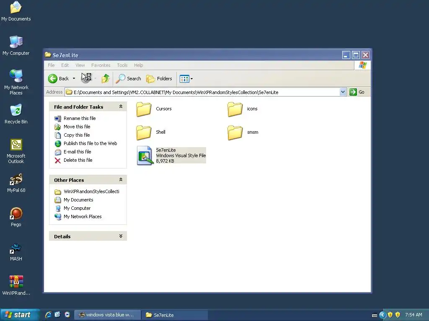Click E-mail this file
The width and height of the screenshot is (429, 321).
77,152
